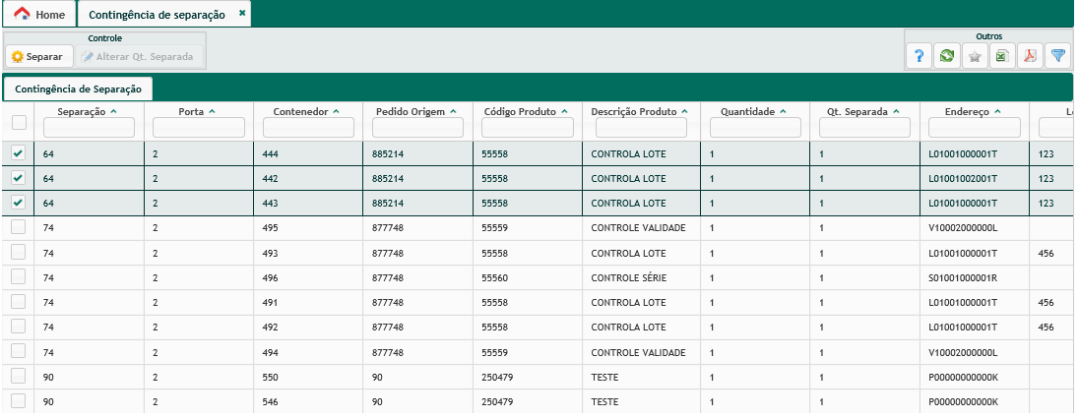Image resolution: width=1079 pixels, height=418 pixels.
Task: Toggle the select-all checkbox in header
Action: click(19, 122)
